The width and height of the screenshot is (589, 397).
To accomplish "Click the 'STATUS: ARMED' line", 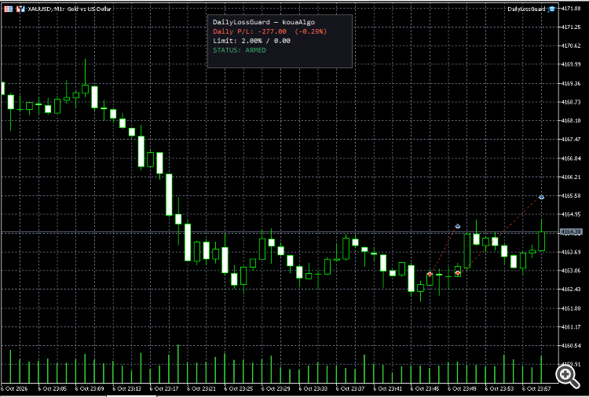I will point(240,50).
